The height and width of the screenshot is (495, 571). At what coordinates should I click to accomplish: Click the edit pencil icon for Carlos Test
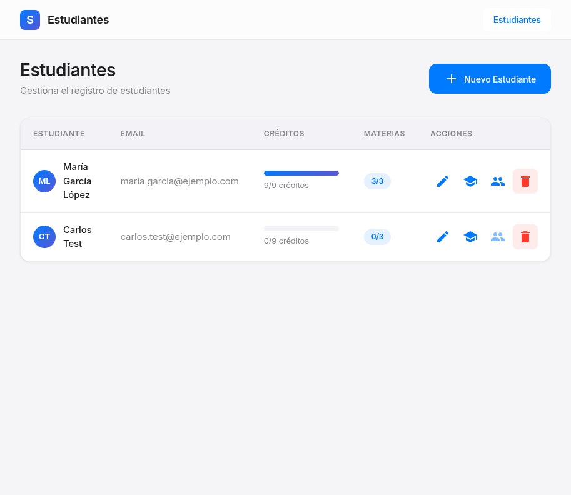pyautogui.click(x=443, y=237)
